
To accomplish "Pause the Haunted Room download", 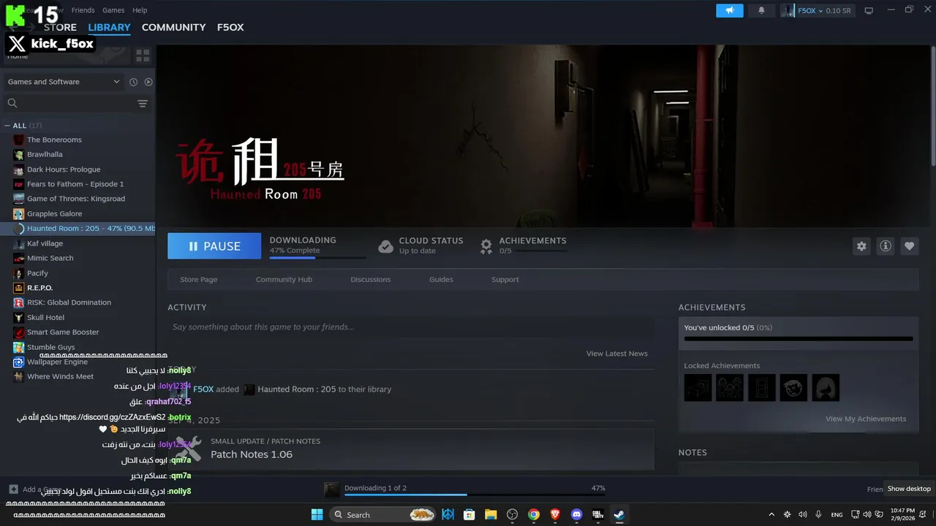I will (x=214, y=246).
